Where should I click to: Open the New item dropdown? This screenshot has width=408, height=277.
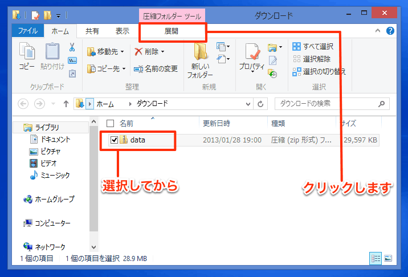coord(223,47)
